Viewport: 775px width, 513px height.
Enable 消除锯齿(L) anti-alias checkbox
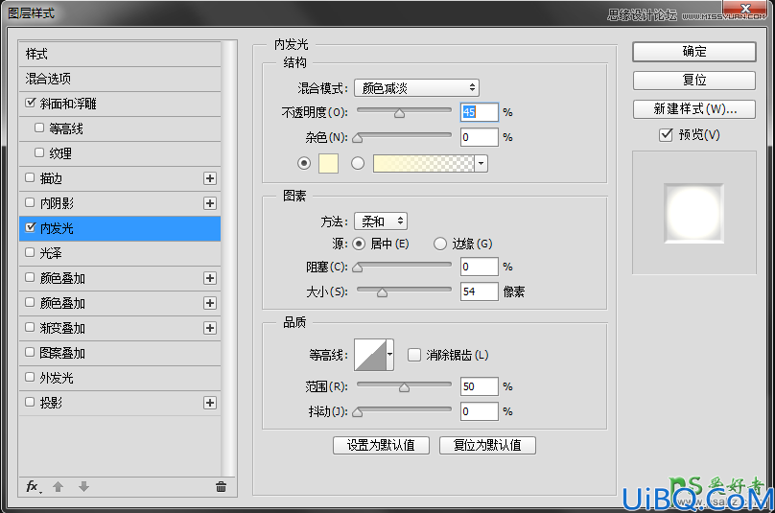coord(414,355)
